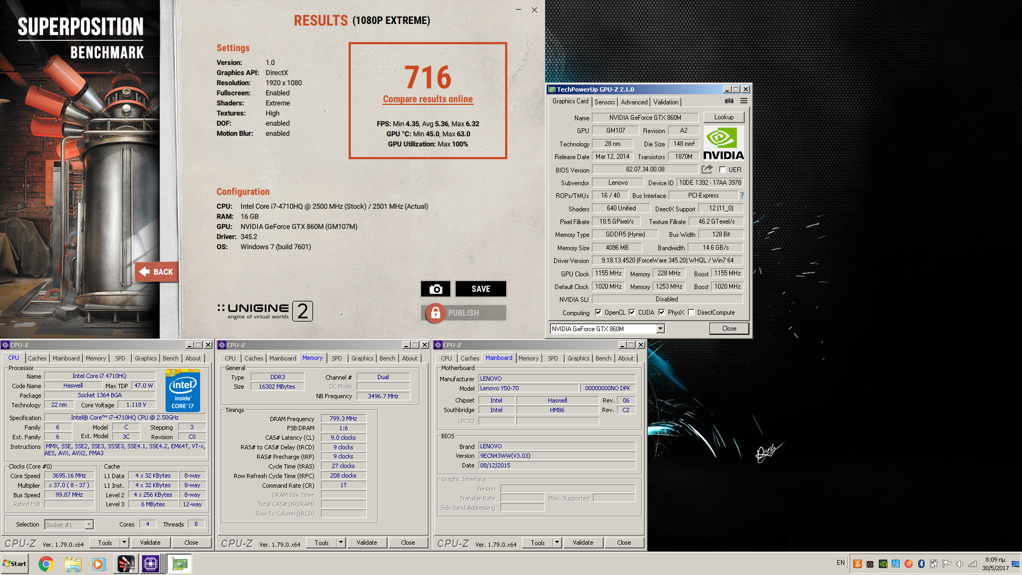
Task: Switch to GPU-Z taskbar item
Action: click(179, 564)
